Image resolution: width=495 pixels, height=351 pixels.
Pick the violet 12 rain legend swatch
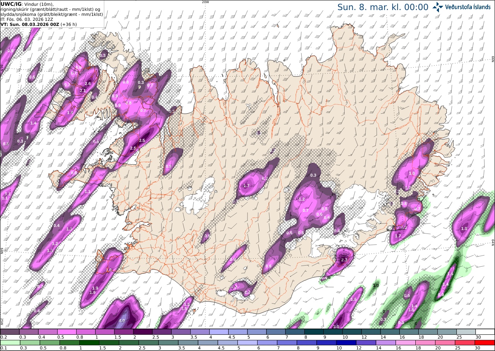366,342
